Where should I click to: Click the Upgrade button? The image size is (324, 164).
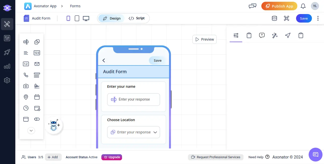coord(112,157)
